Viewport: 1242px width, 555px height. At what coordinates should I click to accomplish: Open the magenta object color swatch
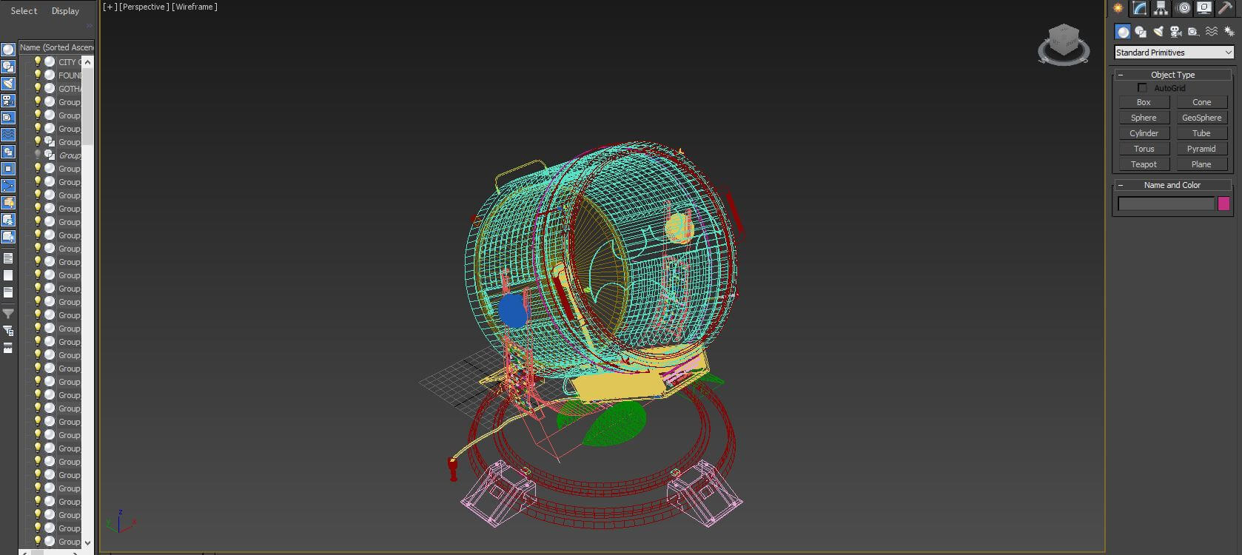point(1223,203)
